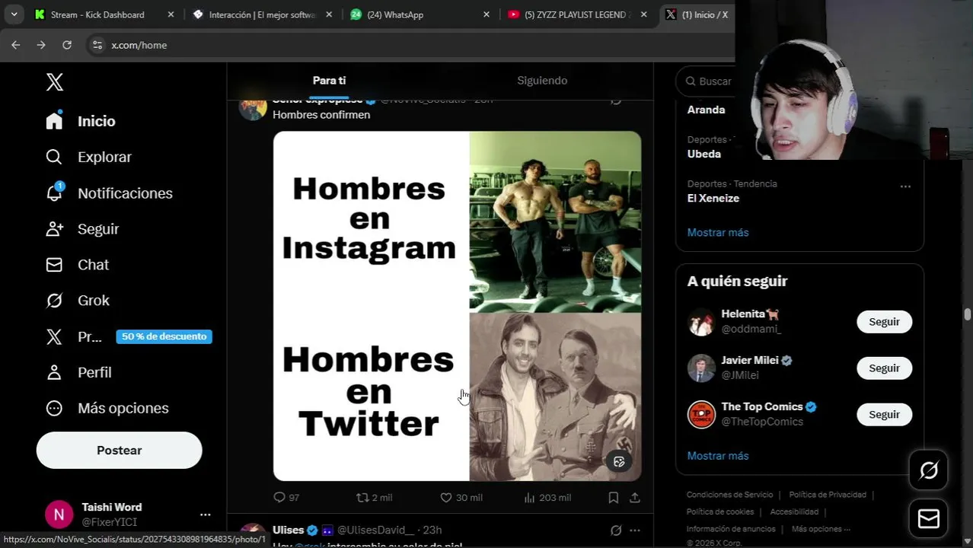Switch to the Para ti tab
Image resolution: width=973 pixels, height=548 pixels.
click(329, 81)
